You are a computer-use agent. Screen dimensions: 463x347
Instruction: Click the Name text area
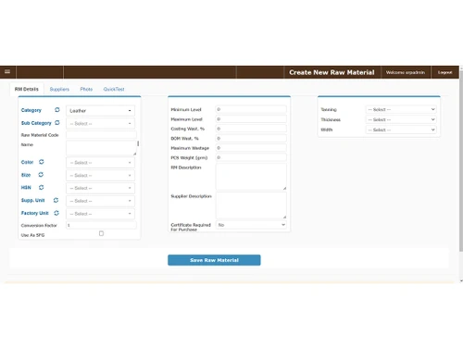pyautogui.click(x=101, y=148)
